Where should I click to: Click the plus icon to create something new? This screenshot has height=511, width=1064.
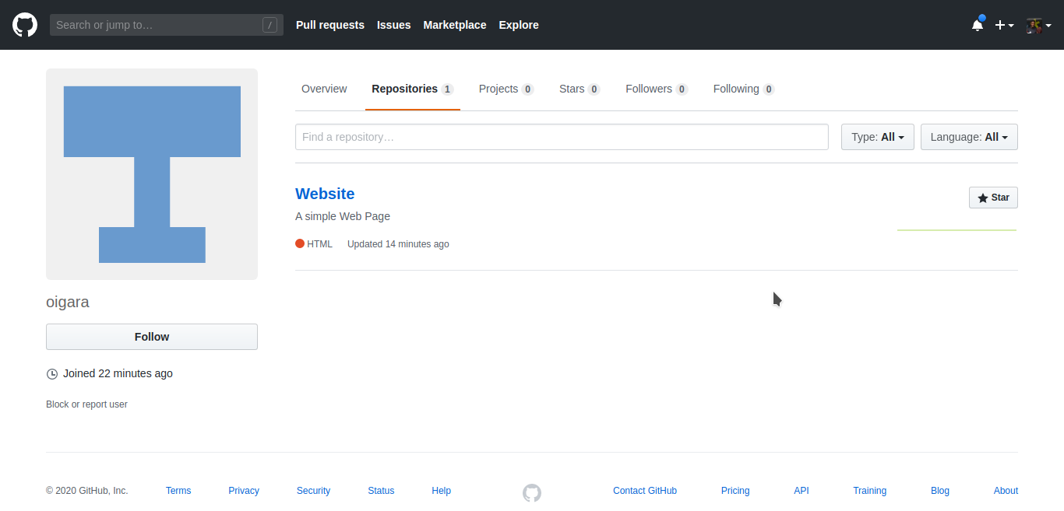click(x=999, y=25)
